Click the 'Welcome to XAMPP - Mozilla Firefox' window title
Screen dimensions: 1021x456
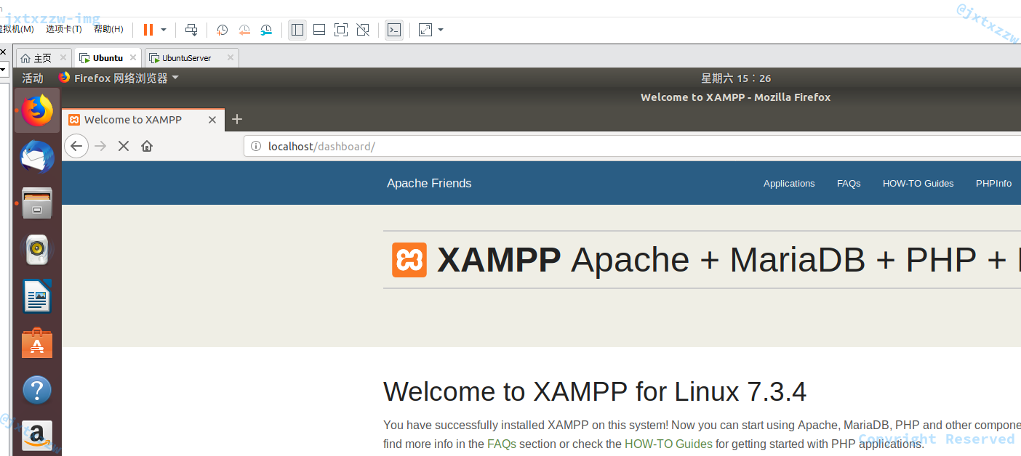(x=735, y=97)
